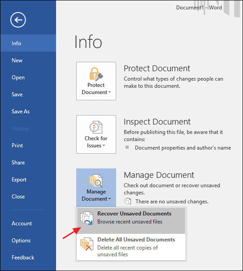Click the Protect Document heading text
The height and width of the screenshot is (271, 243).
157,69
